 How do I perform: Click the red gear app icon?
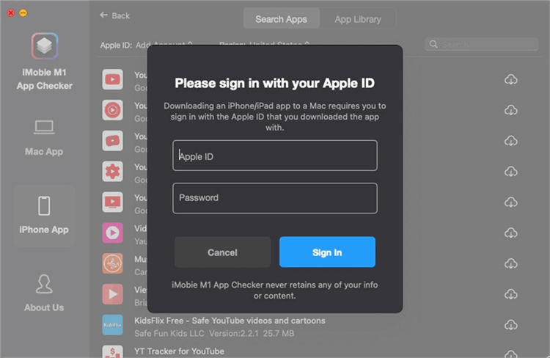(113, 172)
